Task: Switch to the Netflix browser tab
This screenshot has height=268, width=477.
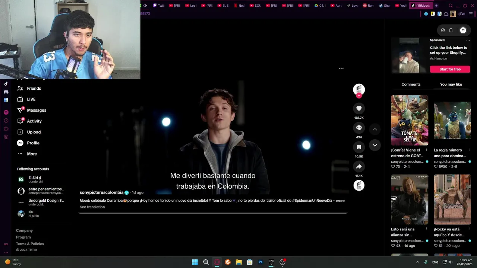Action: pos(240,6)
